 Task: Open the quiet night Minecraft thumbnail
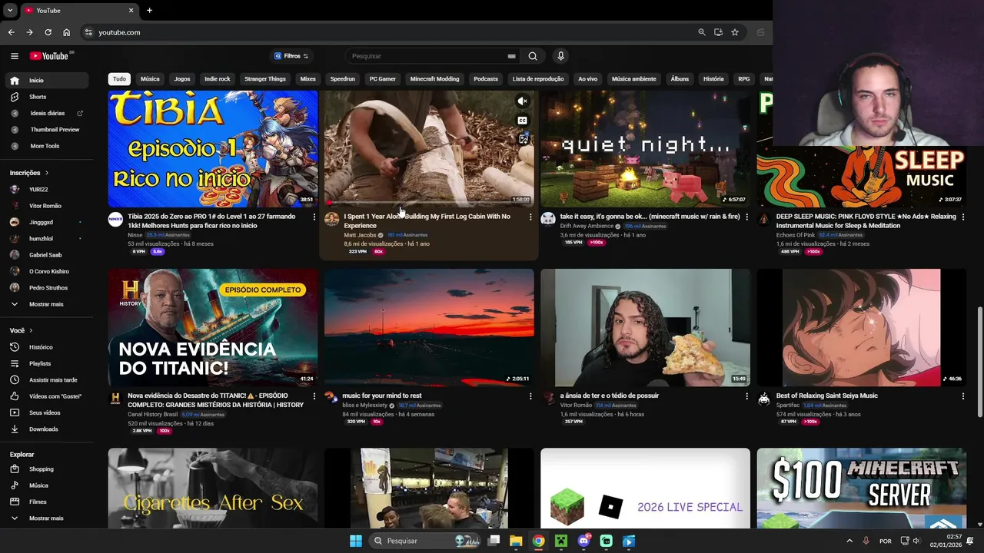(x=645, y=149)
